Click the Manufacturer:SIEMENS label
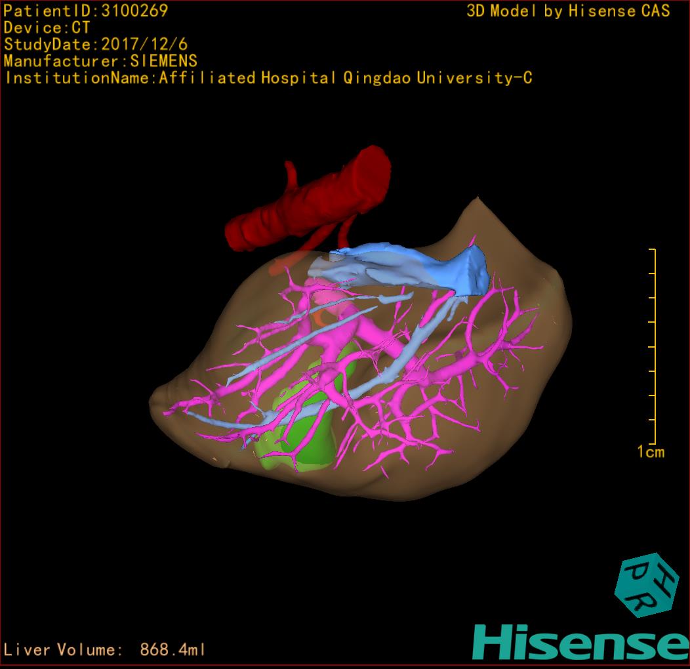Viewport: 690px width, 669px height. tap(100, 61)
